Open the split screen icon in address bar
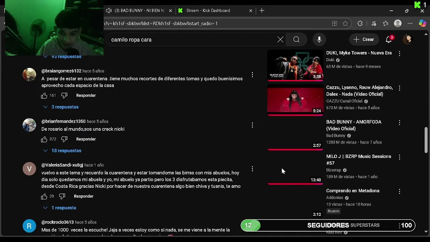The height and width of the screenshot is (242, 430). (x=335, y=24)
